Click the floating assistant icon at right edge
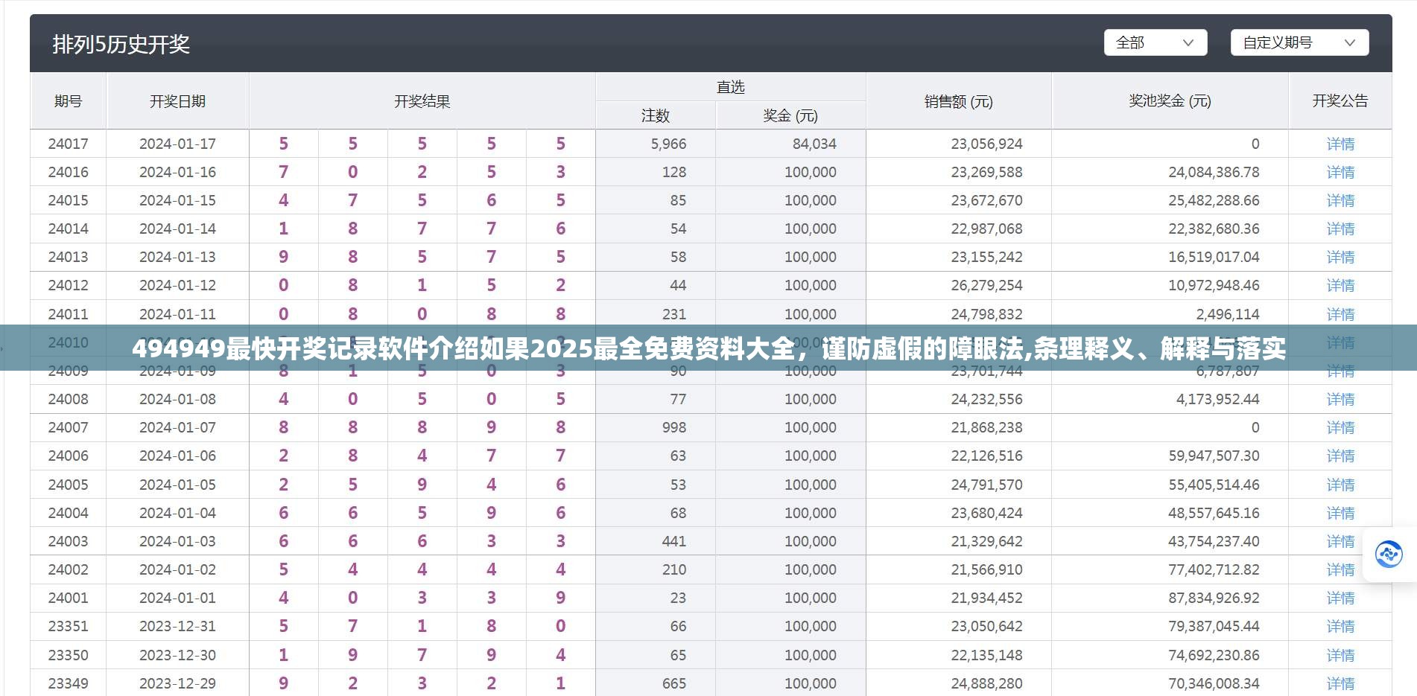The width and height of the screenshot is (1417, 696). pyautogui.click(x=1389, y=555)
